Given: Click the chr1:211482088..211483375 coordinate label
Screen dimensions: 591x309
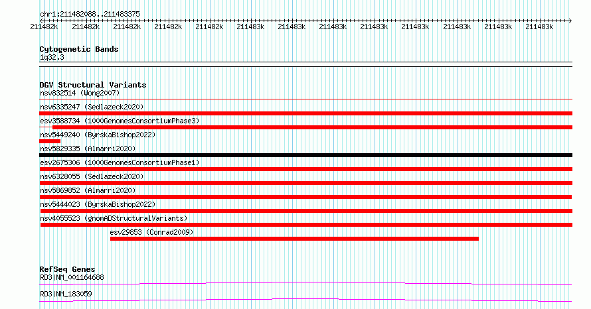Looking at the screenshot, I should (90, 15).
